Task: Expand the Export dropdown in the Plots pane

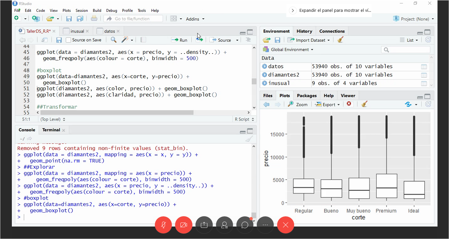Action: coord(328,104)
